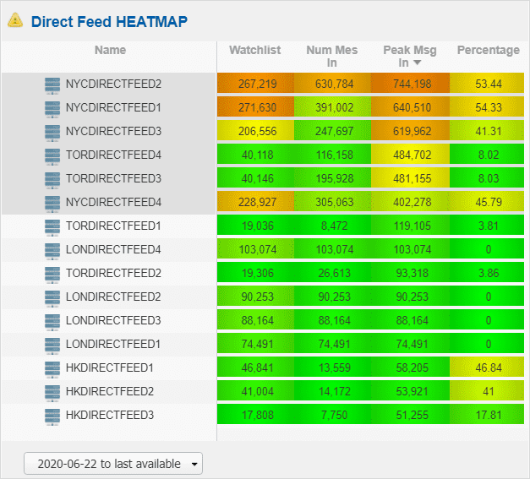Click the server icon beside LONDIRECTFEED4

click(x=52, y=250)
